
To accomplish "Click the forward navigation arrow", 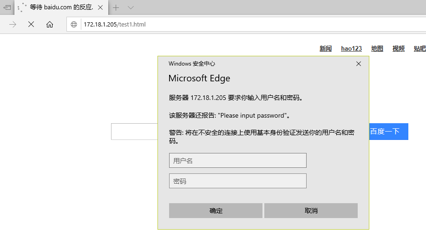I will point(13,24).
